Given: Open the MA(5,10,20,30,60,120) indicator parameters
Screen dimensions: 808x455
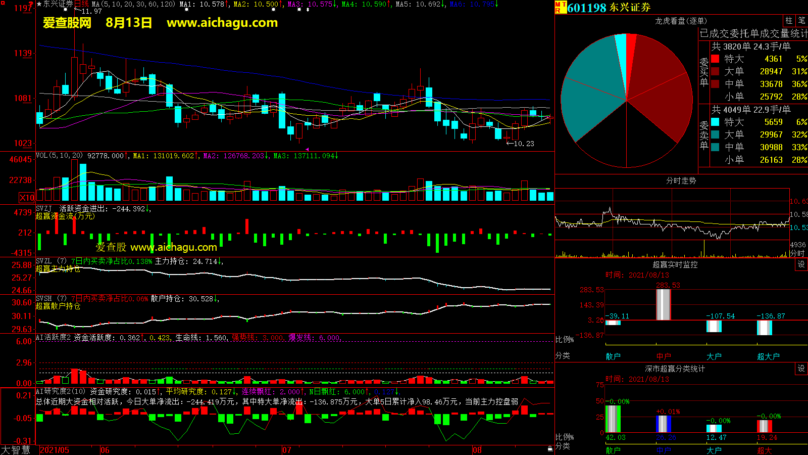Looking at the screenshot, I should [x=133, y=4].
